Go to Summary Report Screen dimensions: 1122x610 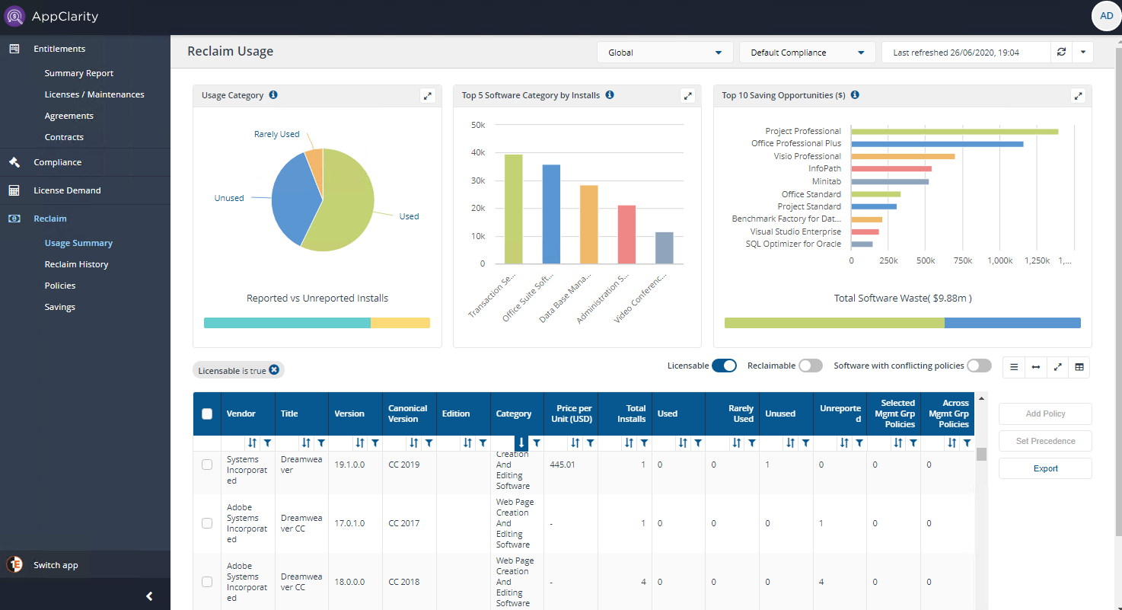pyautogui.click(x=79, y=73)
